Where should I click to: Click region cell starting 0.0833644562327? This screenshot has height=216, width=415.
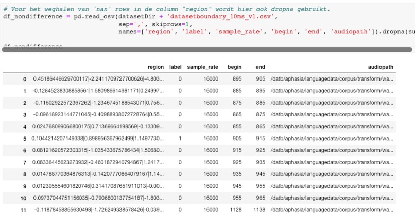point(98,162)
